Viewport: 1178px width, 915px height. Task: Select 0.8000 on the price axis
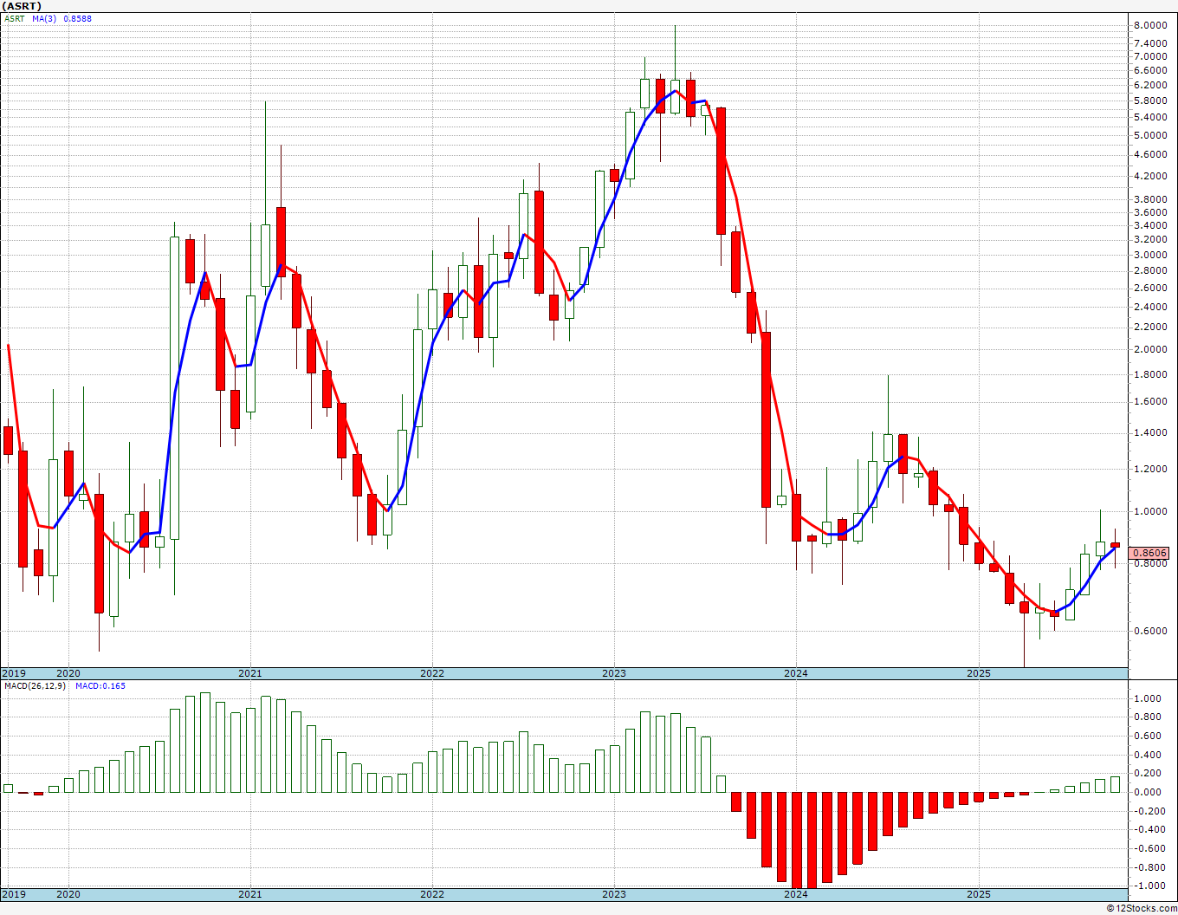pos(1149,563)
